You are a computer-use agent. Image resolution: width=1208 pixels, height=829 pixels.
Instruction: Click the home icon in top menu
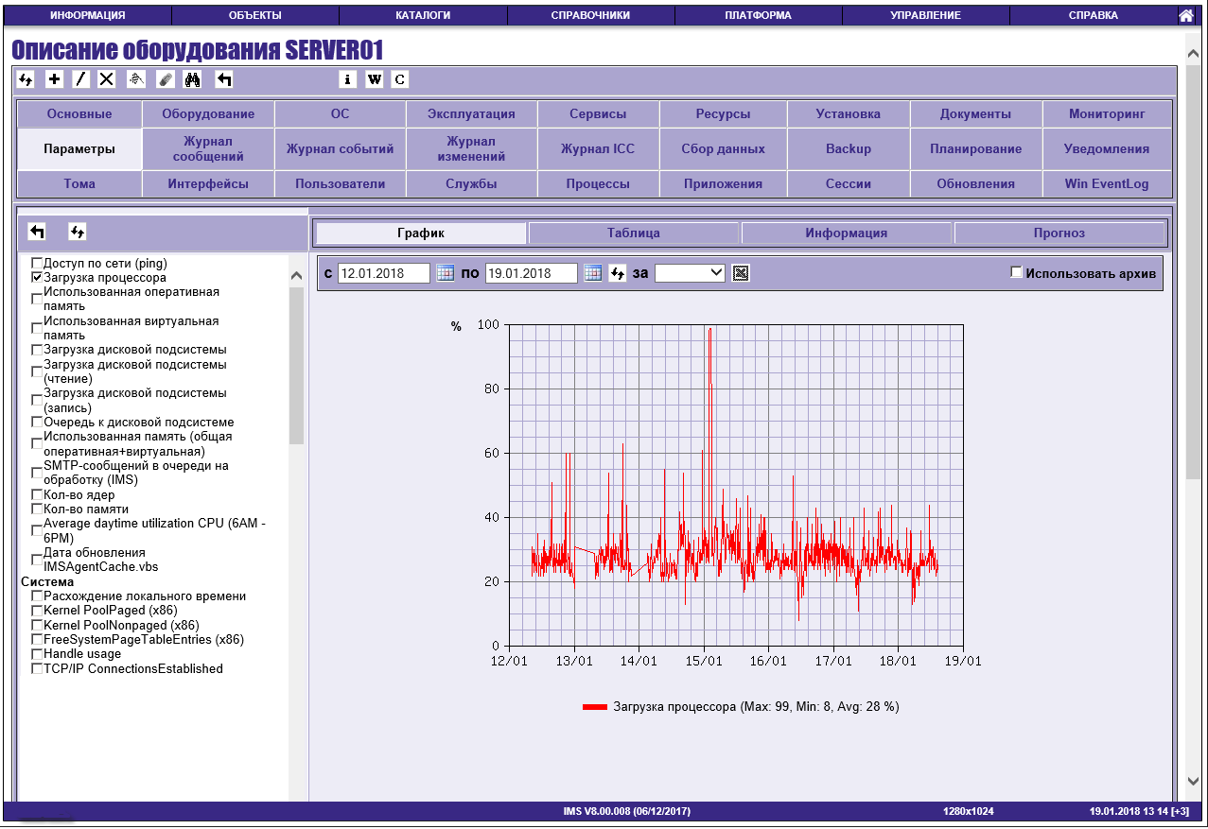pos(1185,15)
